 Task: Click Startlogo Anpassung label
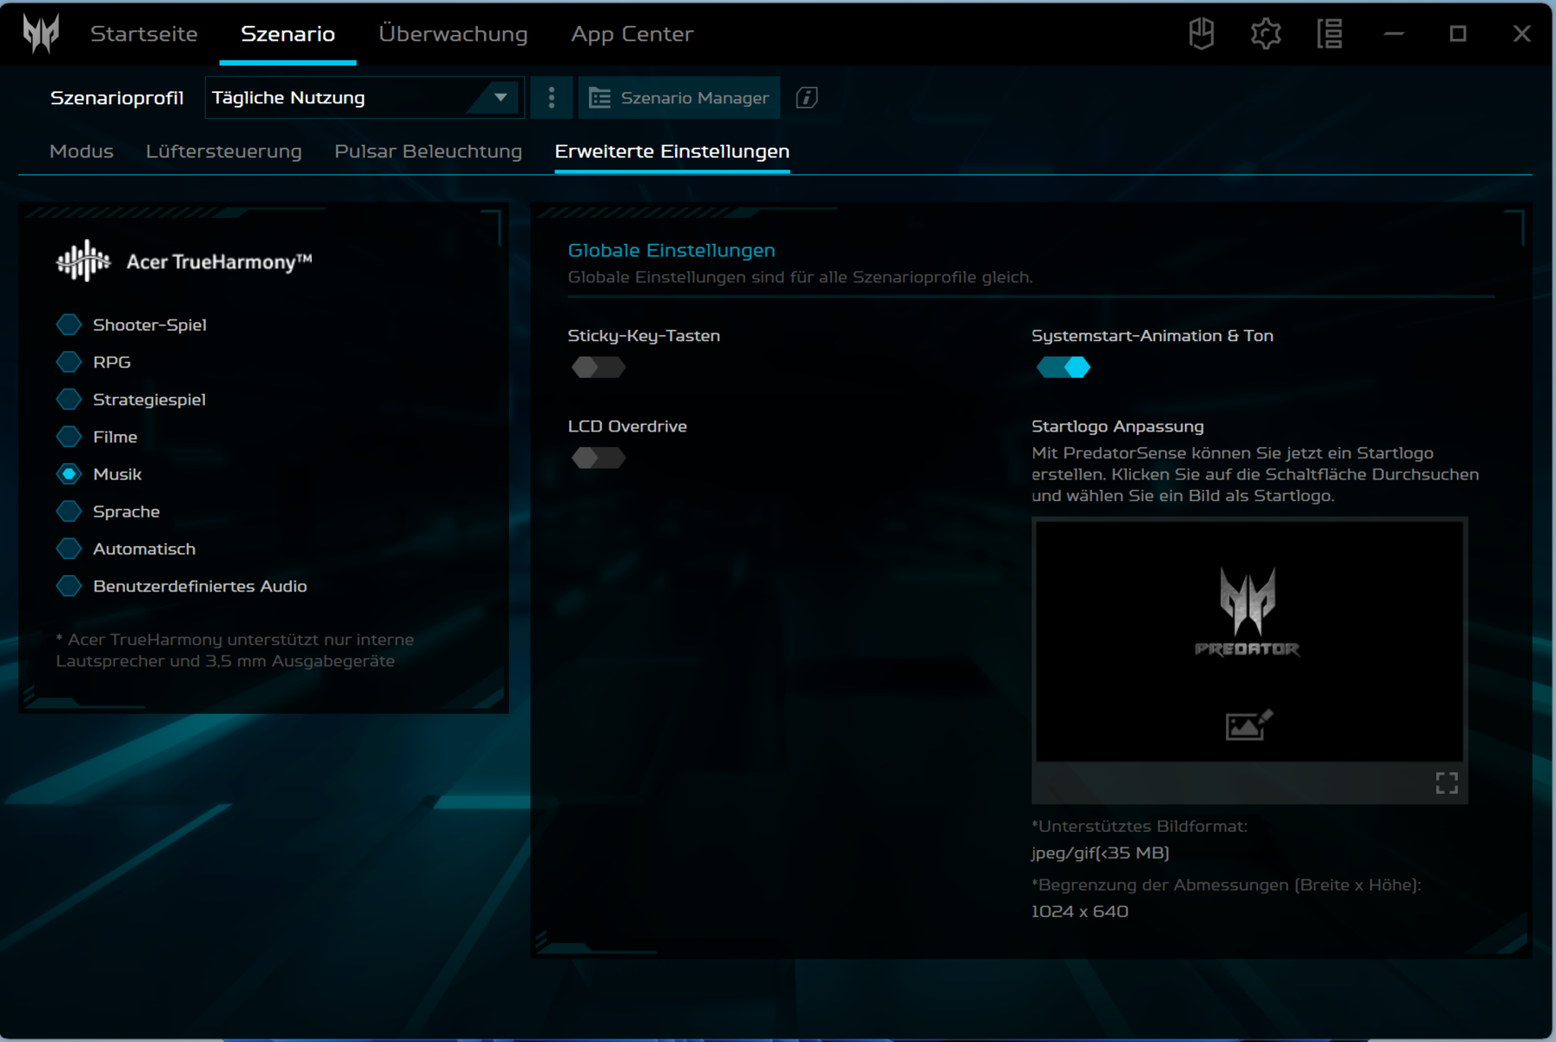point(1117,426)
